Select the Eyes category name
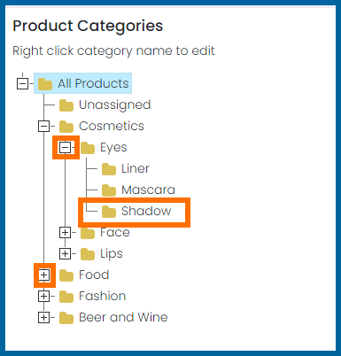Viewport: 341px width, 356px height. (x=113, y=148)
